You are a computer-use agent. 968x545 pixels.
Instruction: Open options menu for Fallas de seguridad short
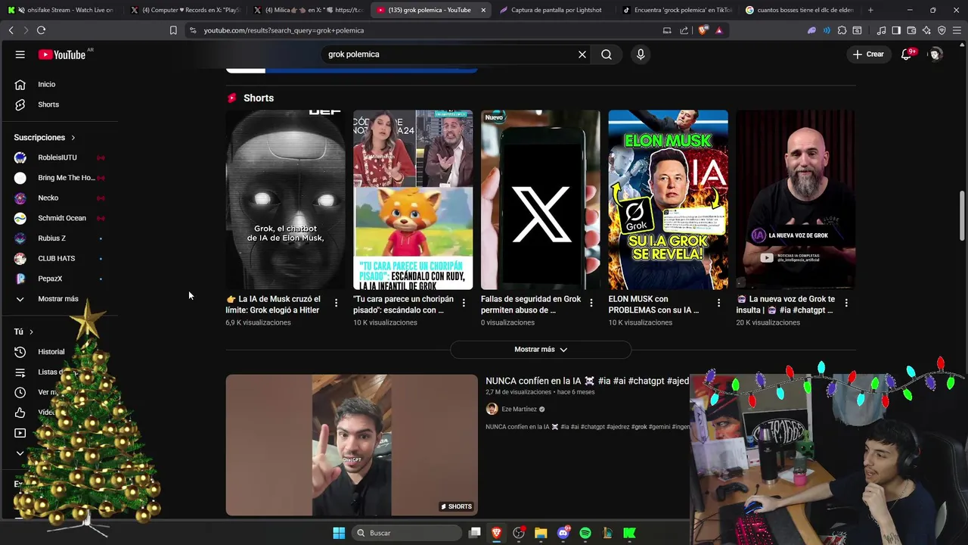tap(591, 303)
